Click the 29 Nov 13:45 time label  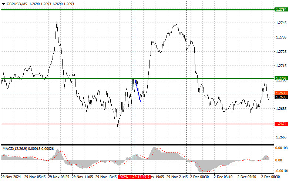[x=106, y=177]
